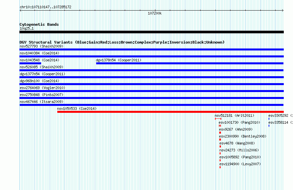Select the blue bar under dgv1377n54
The image size is (293, 190).
(151, 77)
